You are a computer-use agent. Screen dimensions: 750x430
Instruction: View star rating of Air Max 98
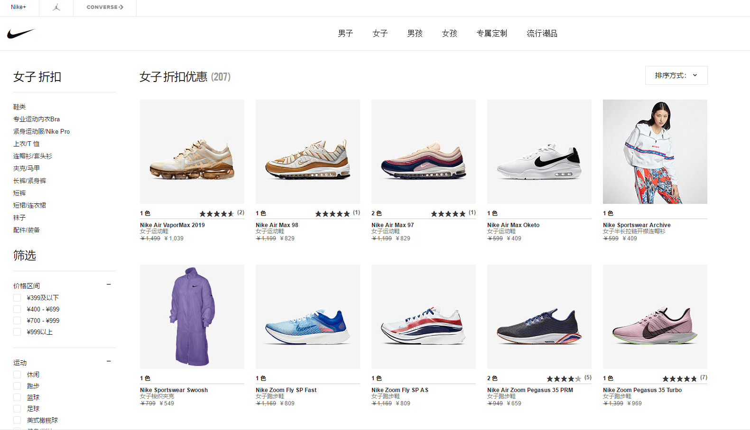pyautogui.click(x=333, y=214)
